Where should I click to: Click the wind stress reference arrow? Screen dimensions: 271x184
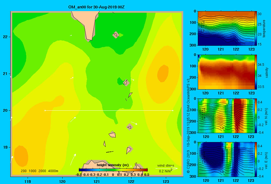(x=167, y=168)
